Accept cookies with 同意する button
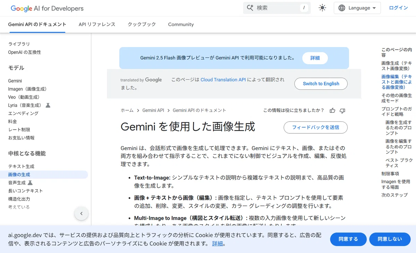416x253 pixels. click(x=348, y=239)
